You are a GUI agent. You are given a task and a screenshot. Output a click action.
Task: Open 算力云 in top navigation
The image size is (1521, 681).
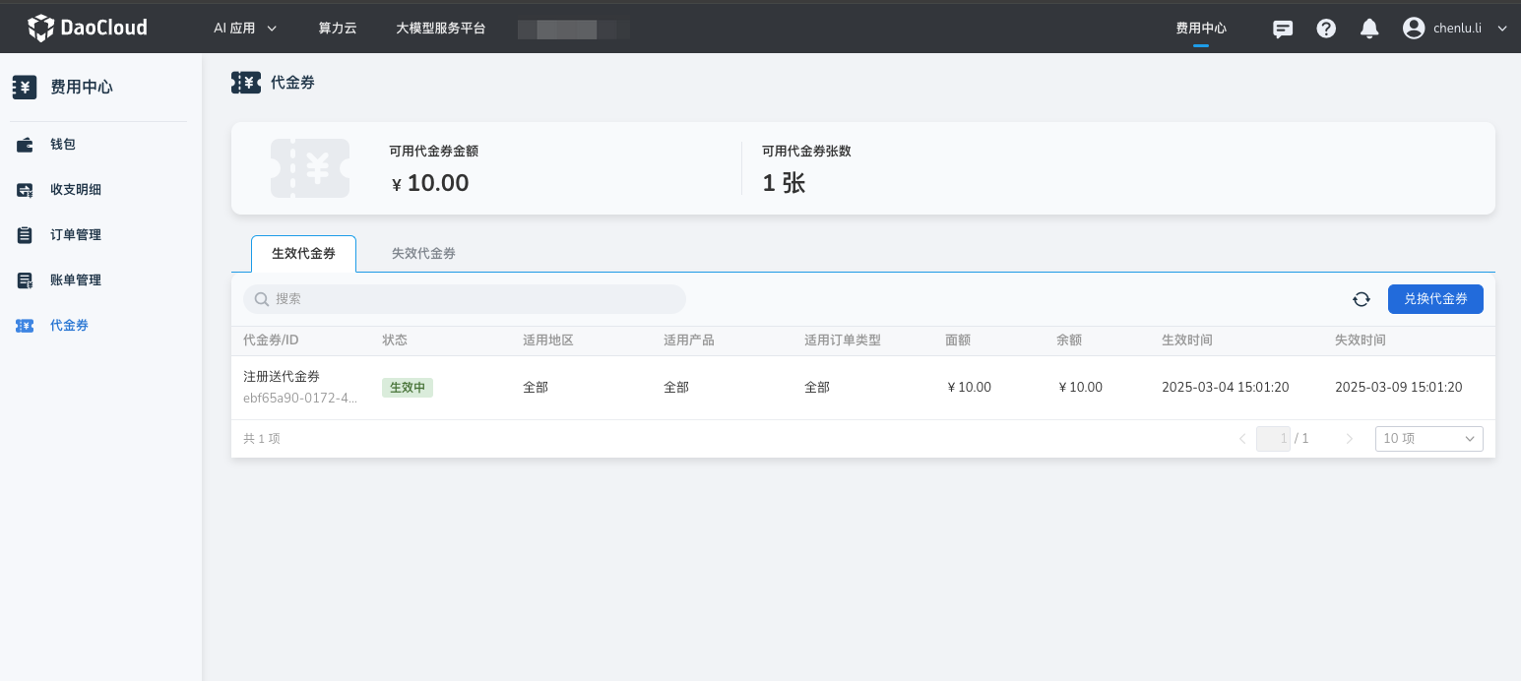coord(338,29)
